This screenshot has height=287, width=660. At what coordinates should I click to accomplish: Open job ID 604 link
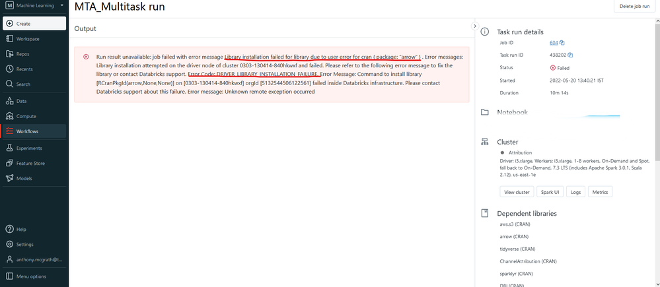click(x=554, y=44)
